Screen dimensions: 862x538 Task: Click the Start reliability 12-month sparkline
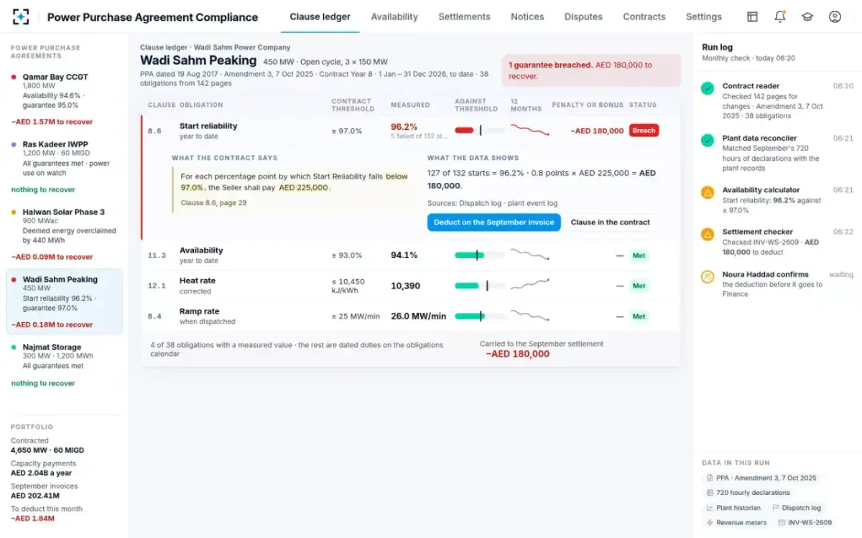tap(529, 130)
